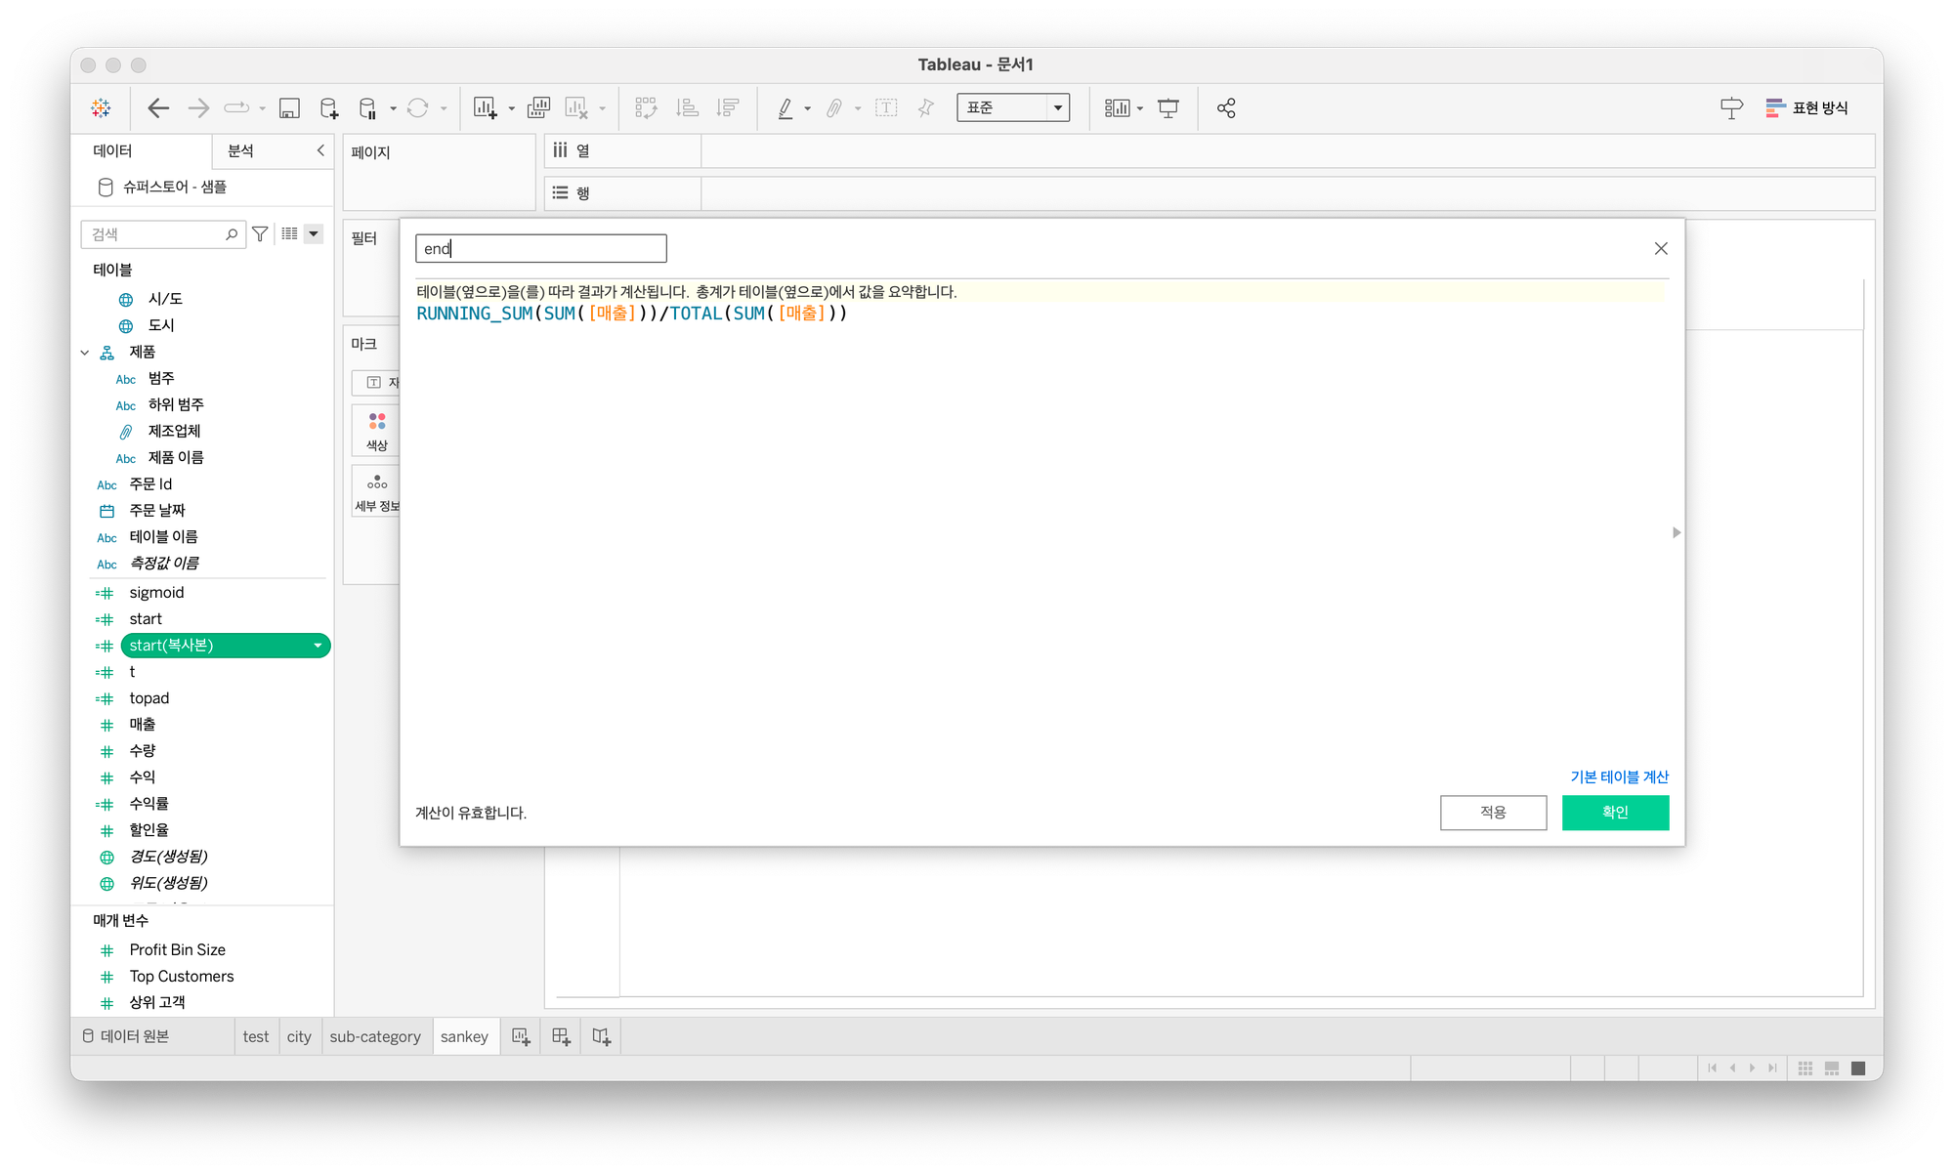
Task: Open the new worksheet dropdown arrow
Action: [511, 109]
